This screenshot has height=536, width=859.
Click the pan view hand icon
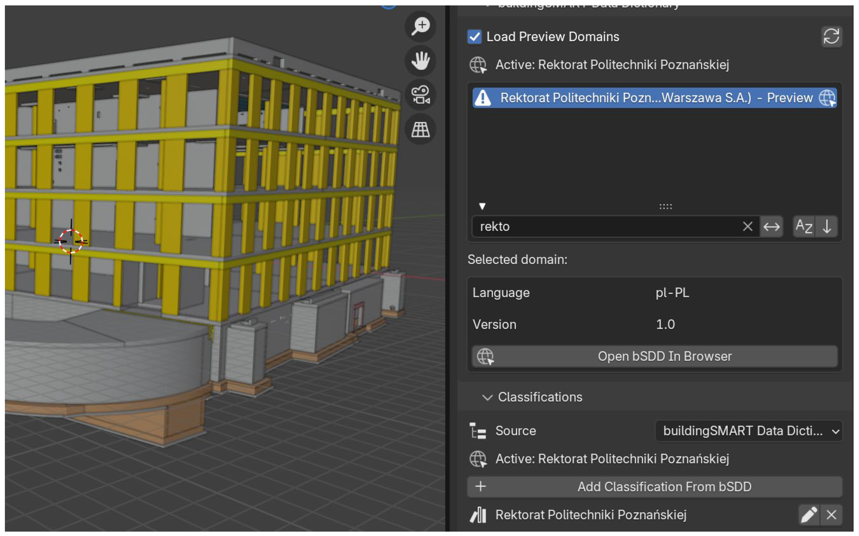[x=420, y=61]
